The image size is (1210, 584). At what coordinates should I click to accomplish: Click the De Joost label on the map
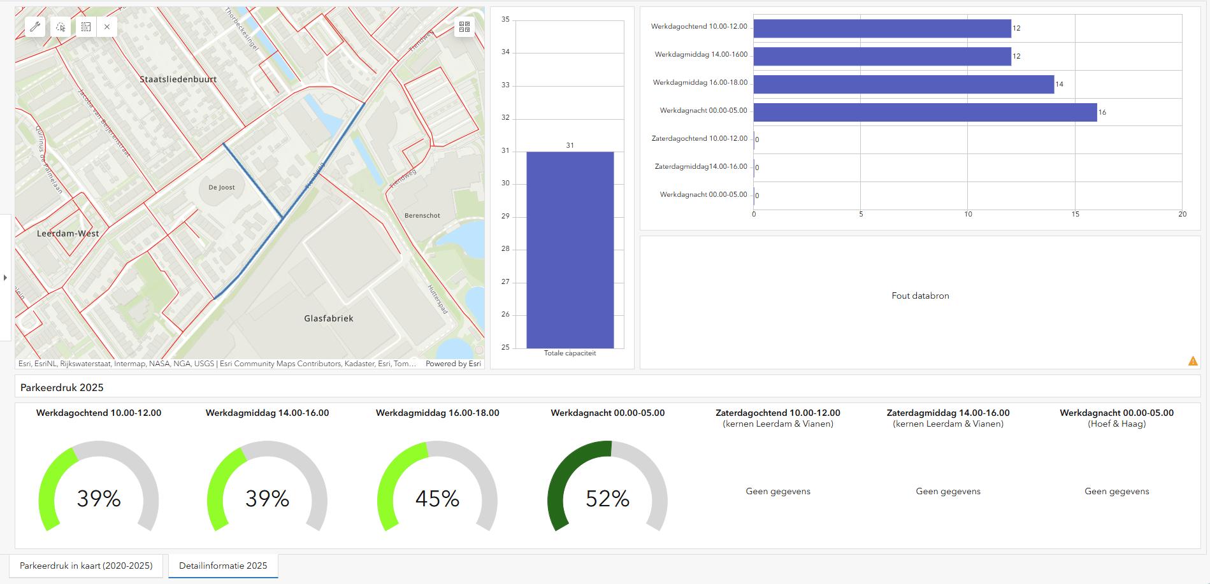(222, 187)
